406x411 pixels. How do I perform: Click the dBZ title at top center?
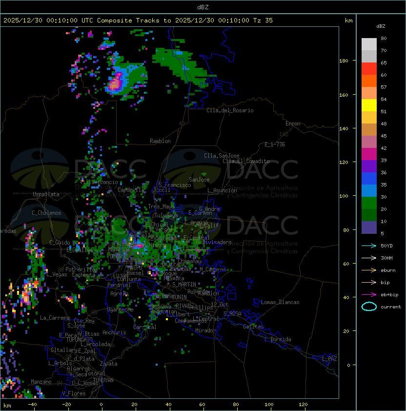[203, 7]
